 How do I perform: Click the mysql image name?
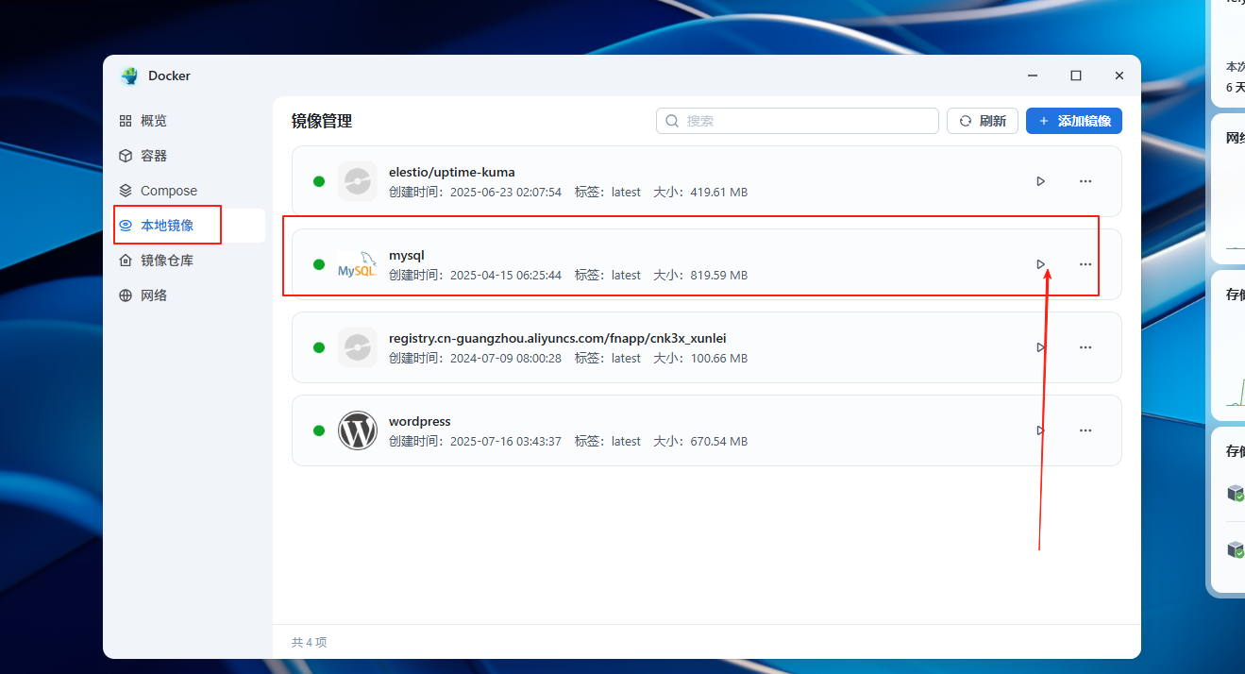pyautogui.click(x=407, y=256)
